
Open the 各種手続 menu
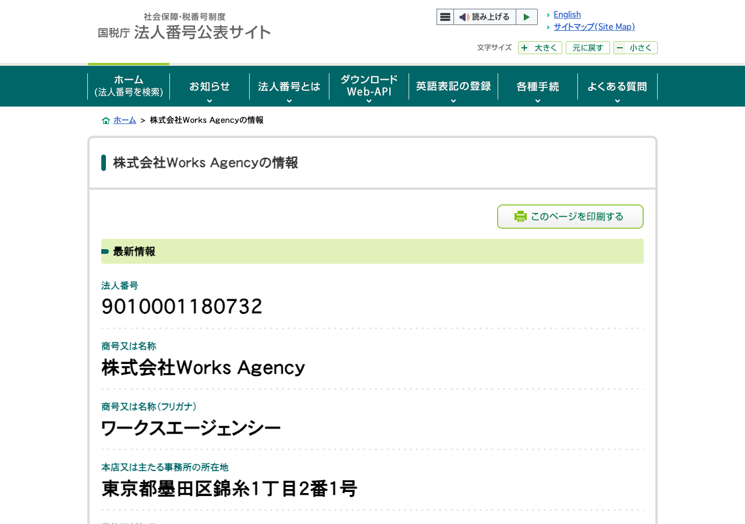(538, 86)
